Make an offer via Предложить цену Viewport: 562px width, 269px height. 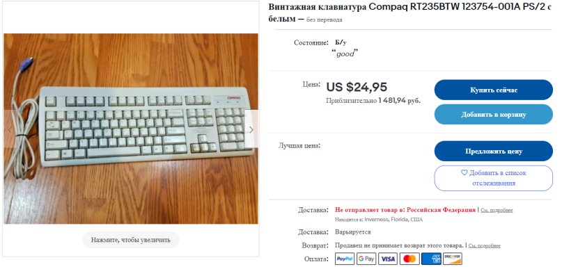494,151
